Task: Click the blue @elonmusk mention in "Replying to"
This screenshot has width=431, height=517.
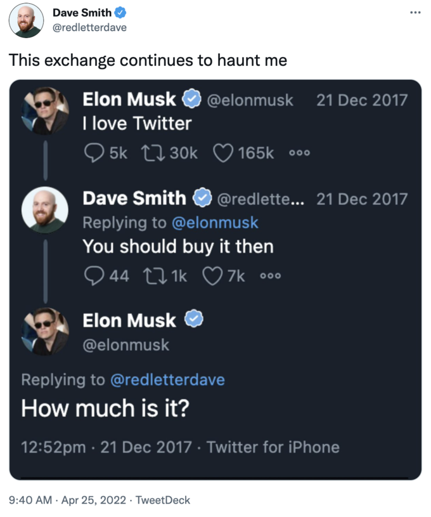Action: pos(215,223)
